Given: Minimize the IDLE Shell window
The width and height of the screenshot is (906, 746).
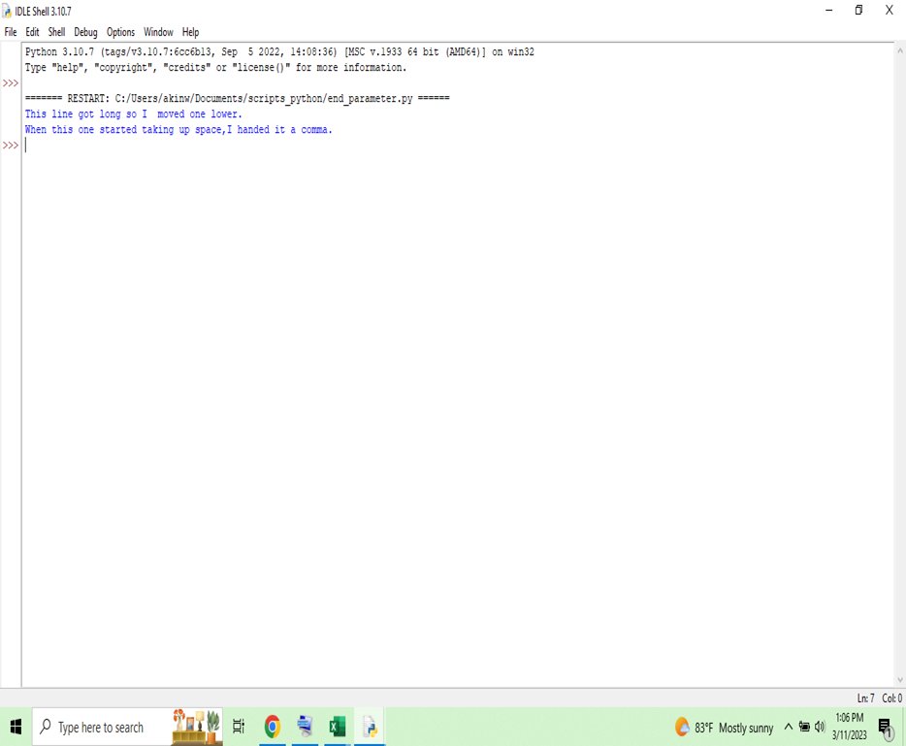Looking at the screenshot, I should pos(829,11).
